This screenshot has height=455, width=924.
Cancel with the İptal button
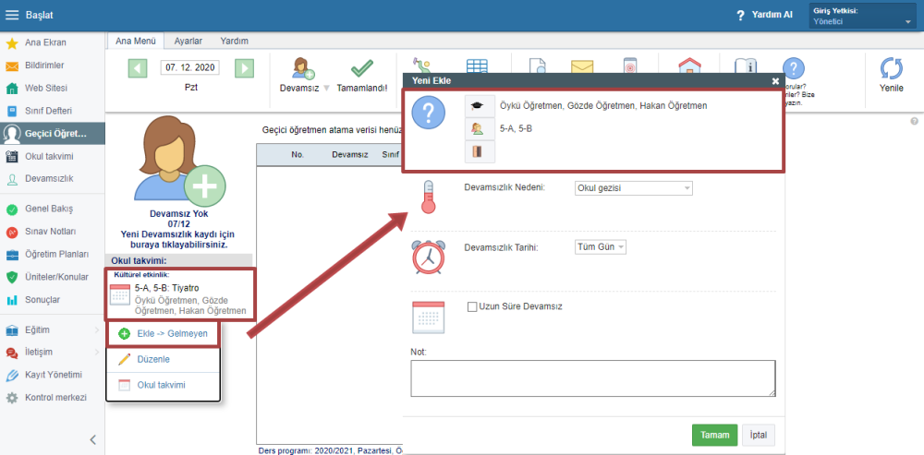coord(759,436)
